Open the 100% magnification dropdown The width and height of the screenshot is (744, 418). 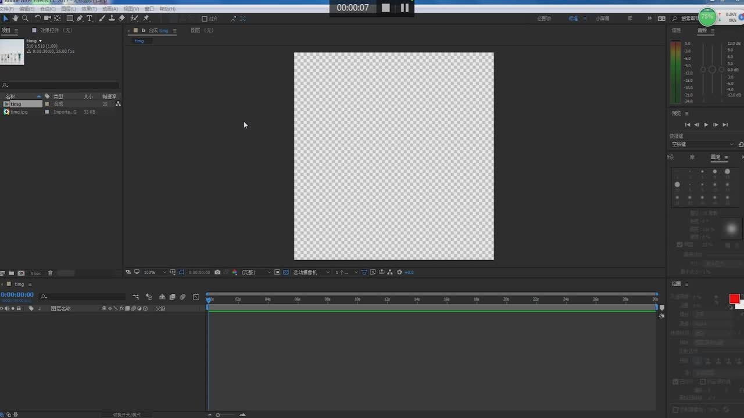pos(155,272)
